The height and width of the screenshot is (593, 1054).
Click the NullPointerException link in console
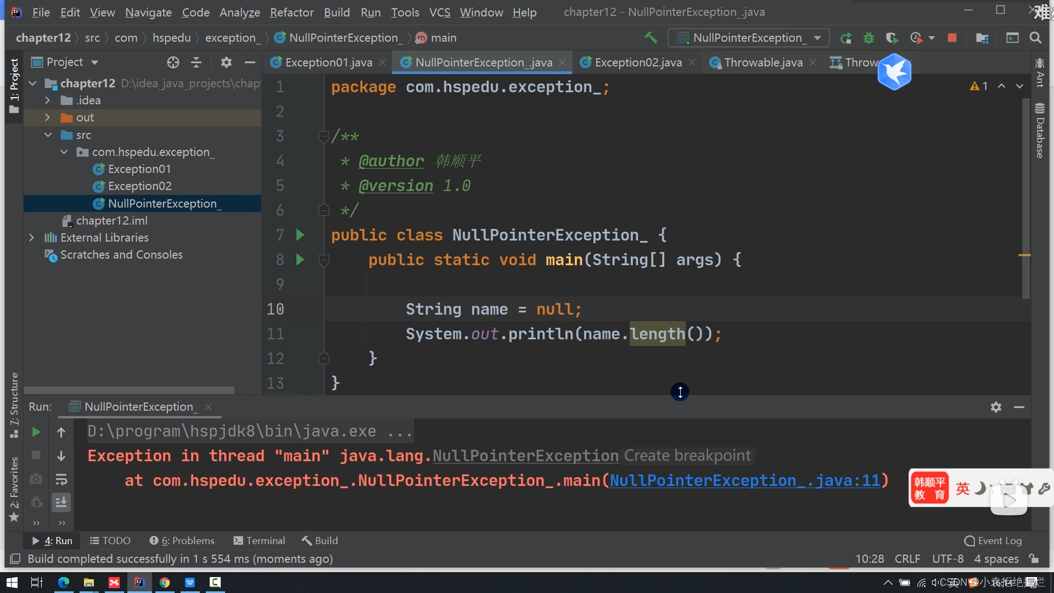525,456
